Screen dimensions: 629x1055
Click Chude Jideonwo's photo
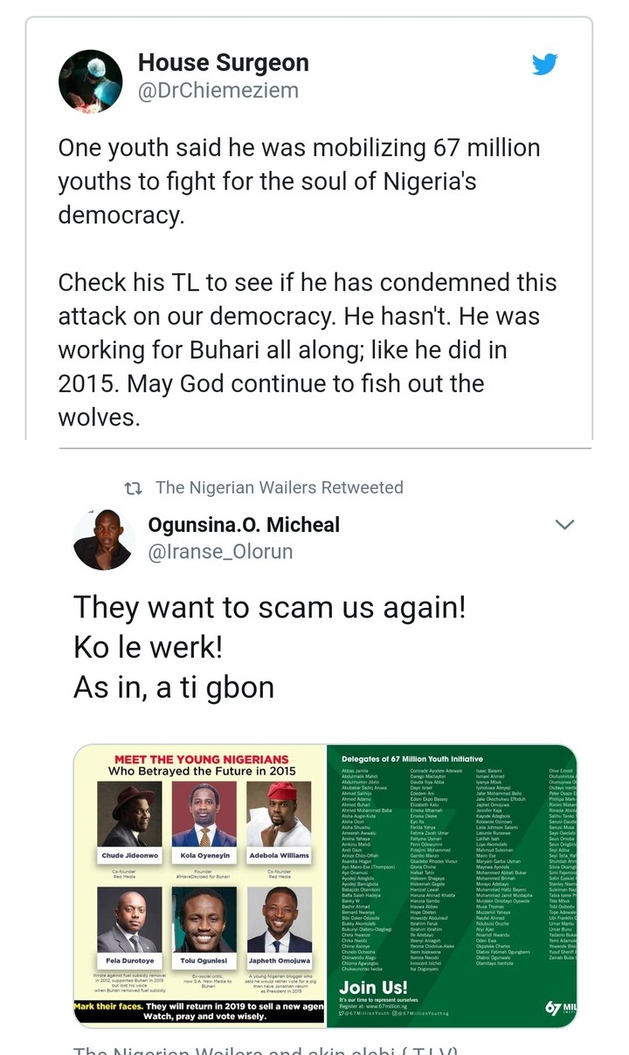(x=128, y=814)
